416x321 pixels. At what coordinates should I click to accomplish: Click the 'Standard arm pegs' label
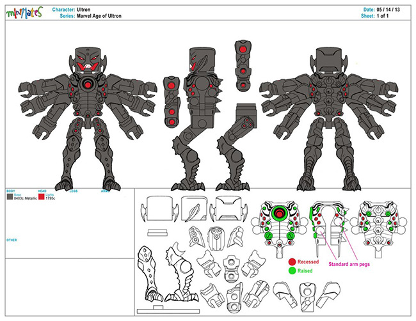(x=349, y=264)
